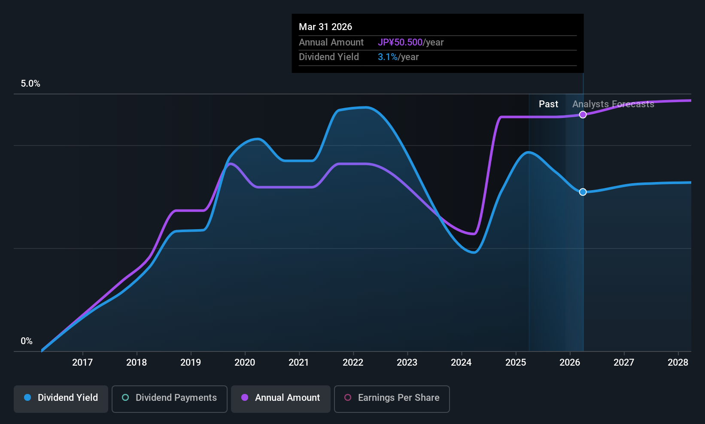Click the Annual Amount tooltip row label

pos(331,42)
